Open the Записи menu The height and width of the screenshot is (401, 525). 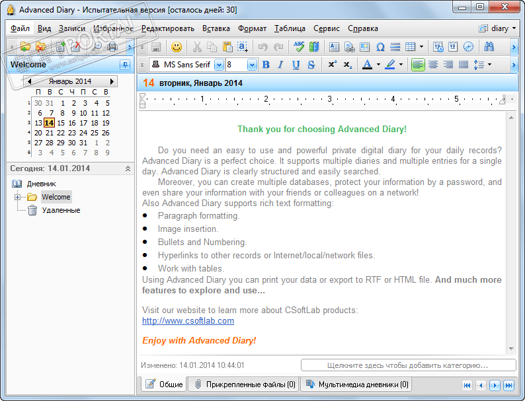pyautogui.click(x=72, y=28)
